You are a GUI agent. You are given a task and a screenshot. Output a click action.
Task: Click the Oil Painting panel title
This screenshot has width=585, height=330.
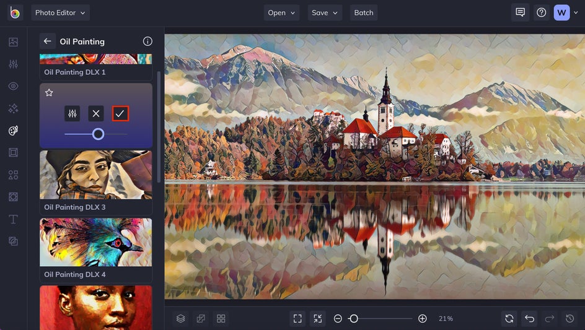(82, 41)
